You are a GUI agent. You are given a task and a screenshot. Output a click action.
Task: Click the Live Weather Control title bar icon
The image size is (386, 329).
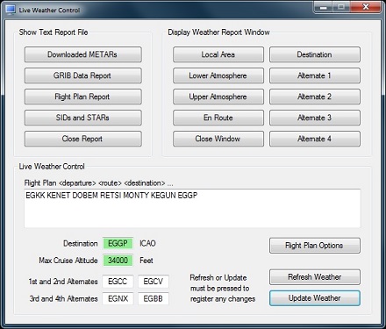click(x=11, y=10)
